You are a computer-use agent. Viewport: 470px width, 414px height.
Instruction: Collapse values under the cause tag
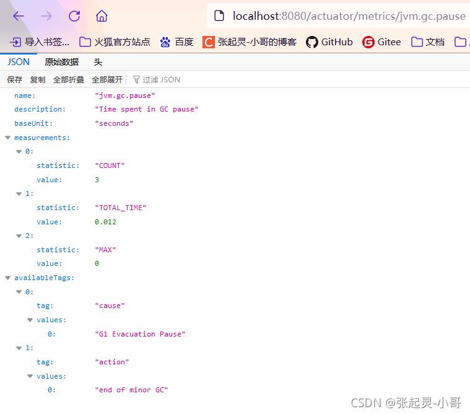click(x=30, y=320)
